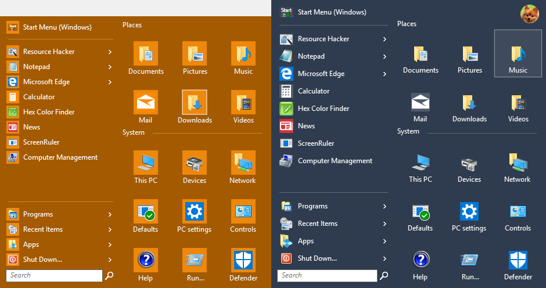The width and height of the screenshot is (546, 288).
Task: Open Mail tile in the orange menu
Action: coord(146,107)
